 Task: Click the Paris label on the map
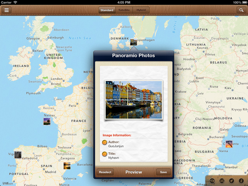(72, 106)
